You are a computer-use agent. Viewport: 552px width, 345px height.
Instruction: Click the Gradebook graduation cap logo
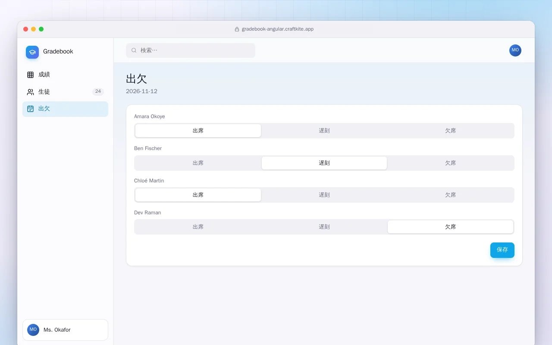point(32,52)
